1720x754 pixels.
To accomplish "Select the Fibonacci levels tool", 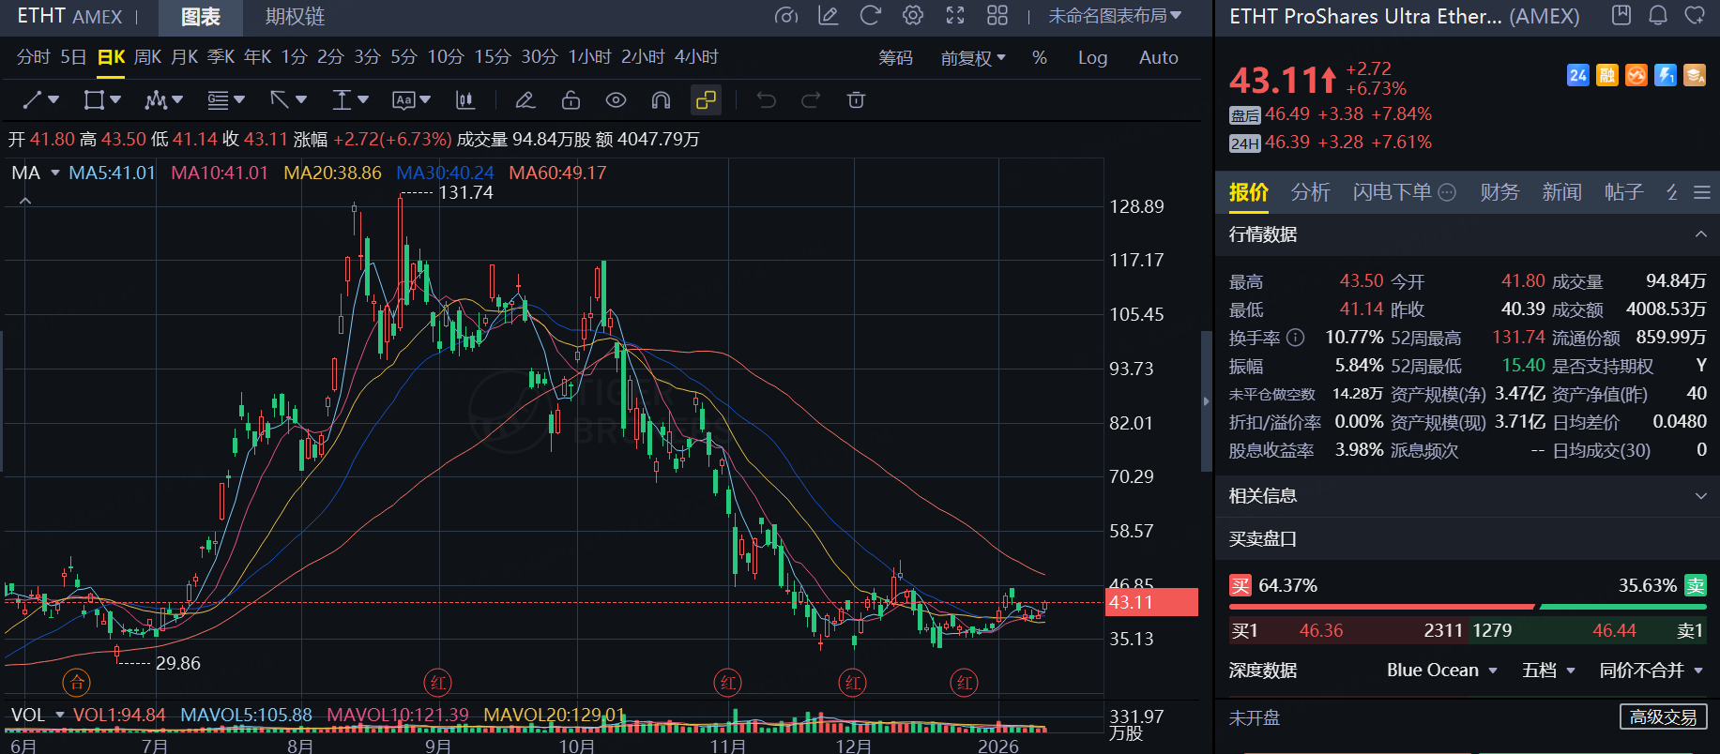I will [x=218, y=100].
